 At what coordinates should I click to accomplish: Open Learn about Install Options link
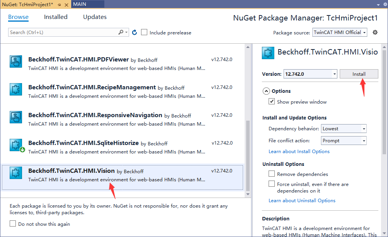(299, 152)
